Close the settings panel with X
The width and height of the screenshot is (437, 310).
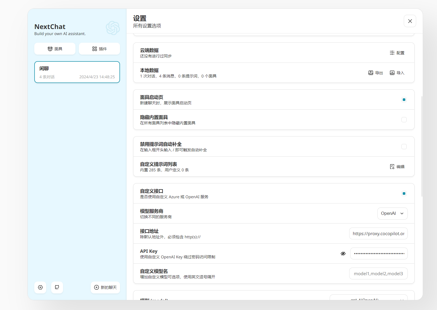[x=410, y=21]
